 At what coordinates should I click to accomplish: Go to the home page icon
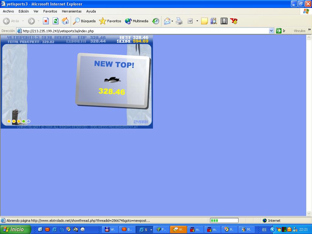click(x=65, y=21)
